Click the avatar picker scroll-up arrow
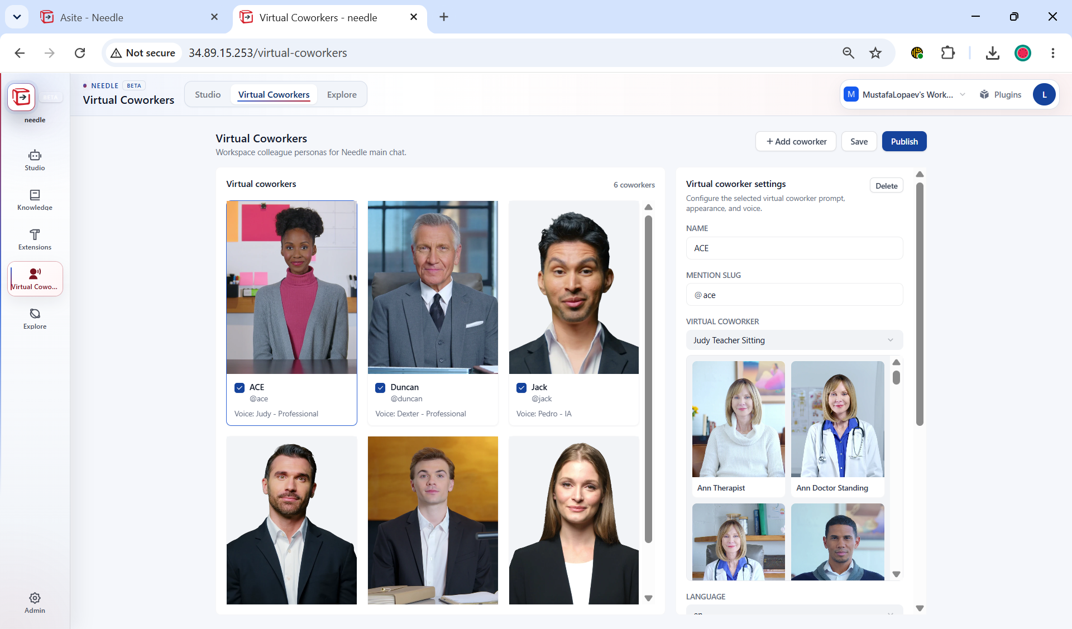 [896, 363]
